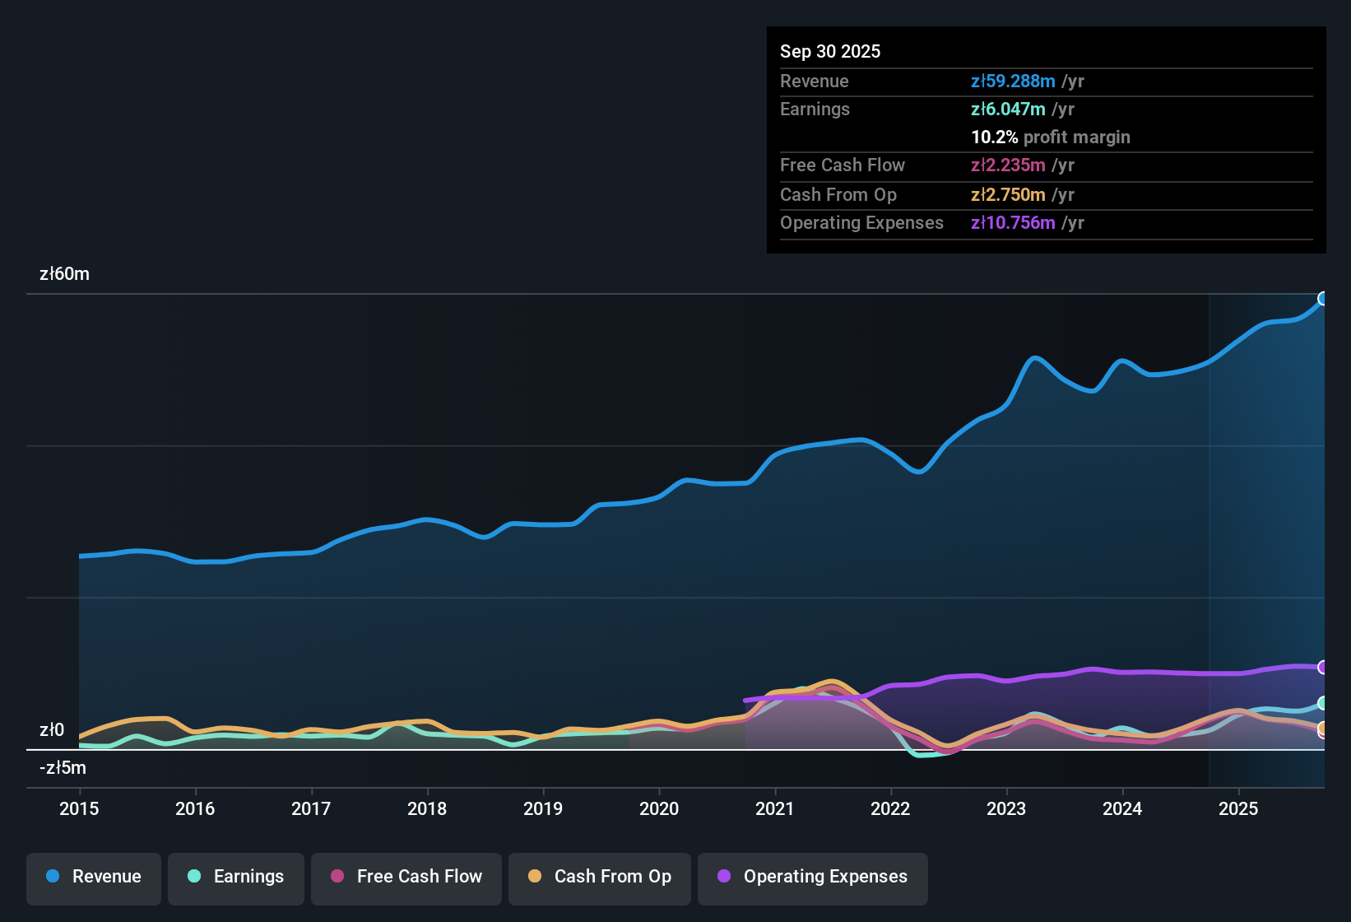Click the pink Free Cash Flow legend dot
Screen dimensions: 1351x922
pos(336,877)
